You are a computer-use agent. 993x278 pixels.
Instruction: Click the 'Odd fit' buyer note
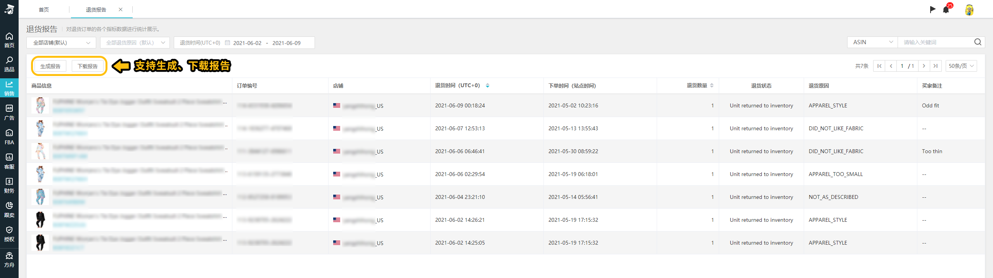click(x=931, y=105)
